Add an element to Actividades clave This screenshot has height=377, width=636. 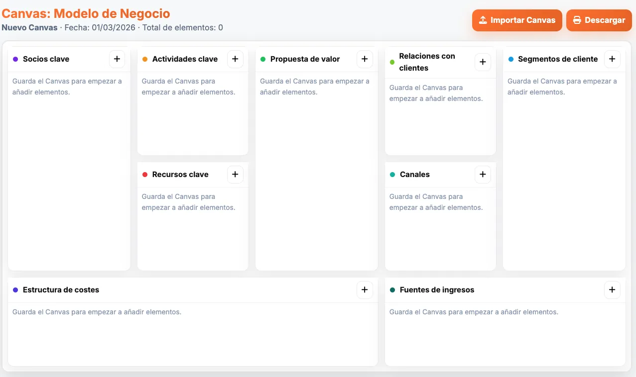235,59
